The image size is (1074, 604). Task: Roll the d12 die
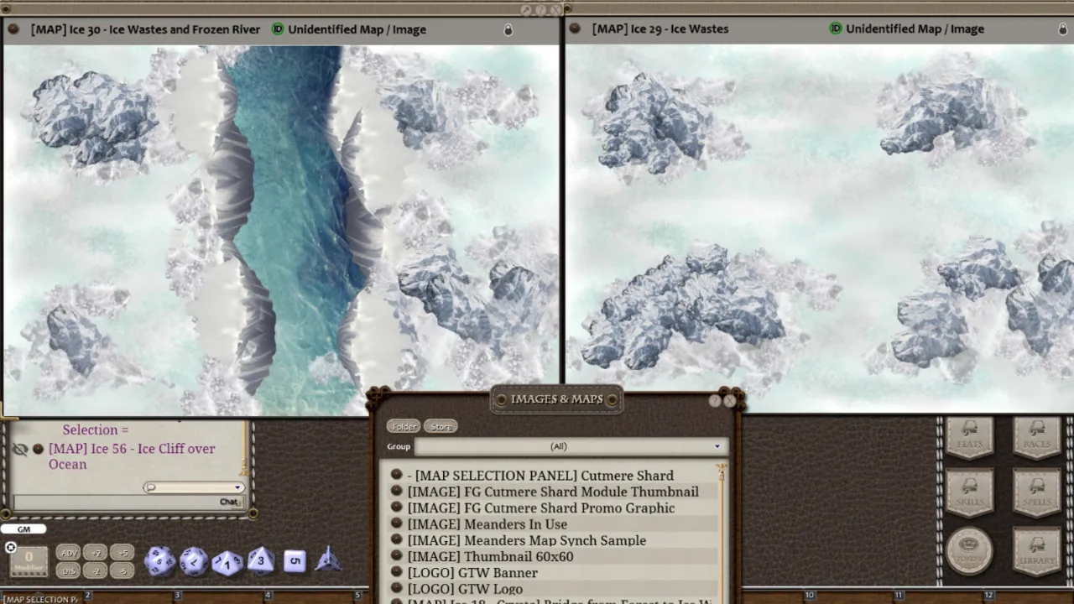pyautogui.click(x=194, y=560)
